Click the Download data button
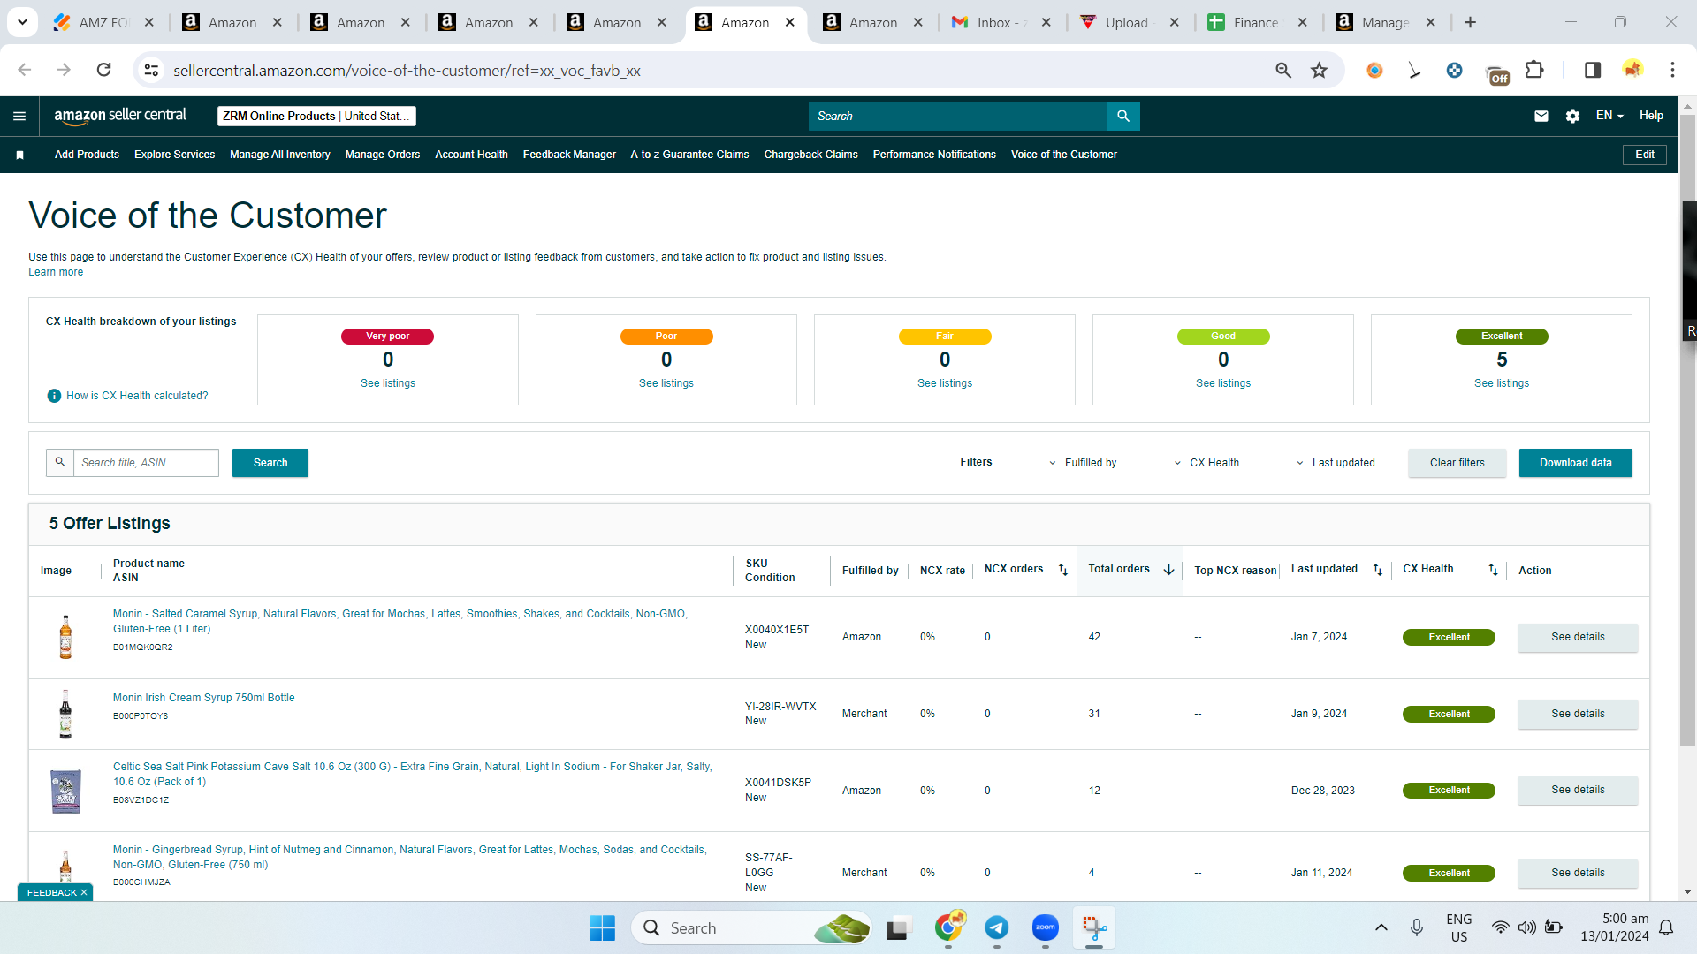The image size is (1697, 954). point(1576,463)
